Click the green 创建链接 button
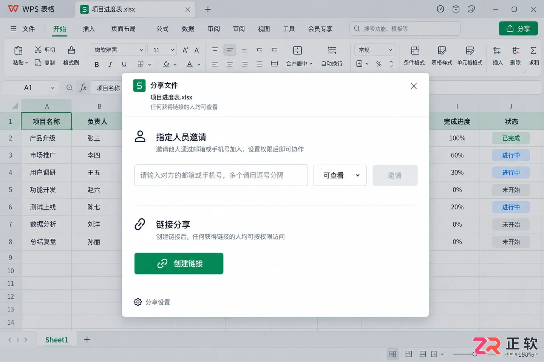The width and height of the screenshot is (544, 362). coord(179,264)
